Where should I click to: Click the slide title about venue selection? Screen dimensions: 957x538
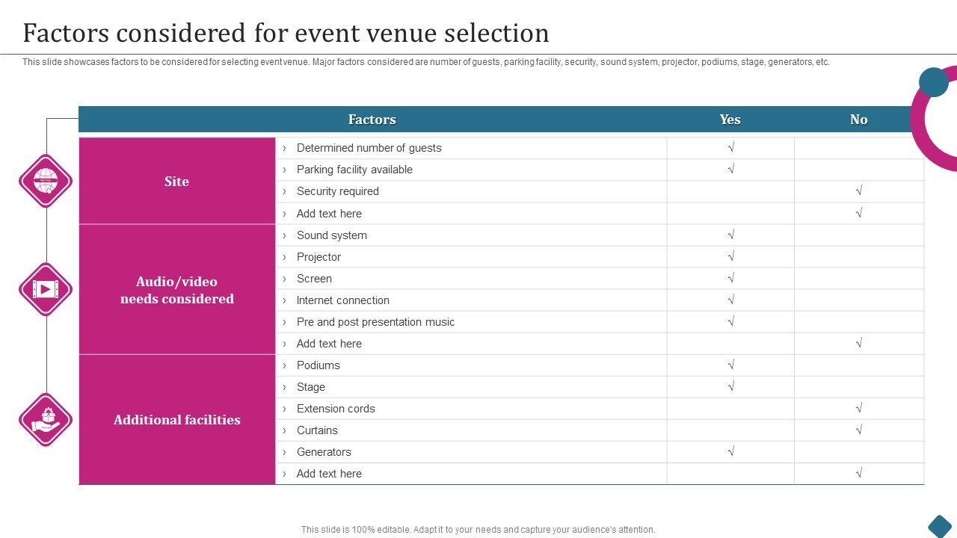tap(286, 34)
